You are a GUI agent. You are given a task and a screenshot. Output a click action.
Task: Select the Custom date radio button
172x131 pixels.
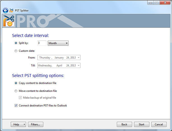[16, 51]
